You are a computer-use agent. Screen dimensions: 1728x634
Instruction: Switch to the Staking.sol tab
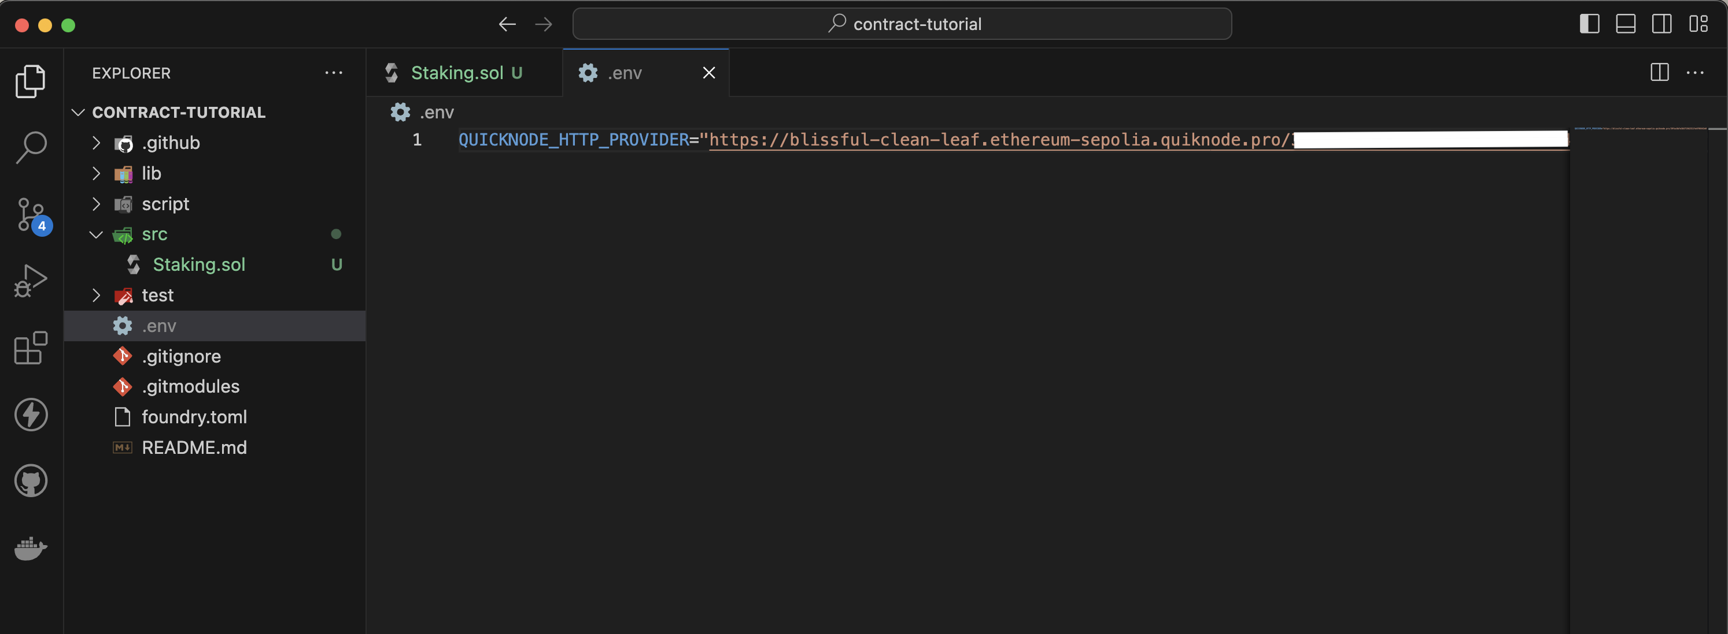(457, 73)
